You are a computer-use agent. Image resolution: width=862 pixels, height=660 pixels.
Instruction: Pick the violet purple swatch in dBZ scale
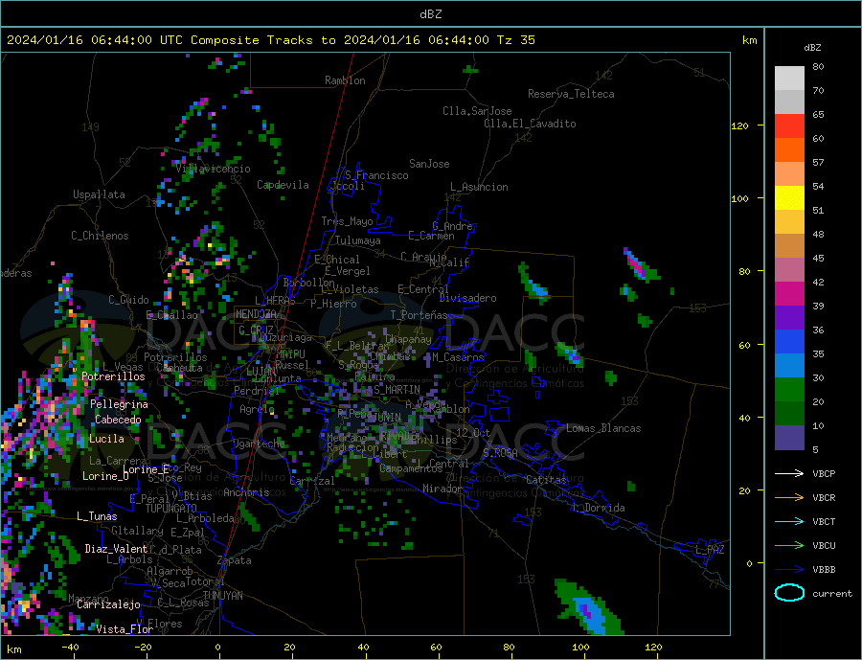[789, 318]
